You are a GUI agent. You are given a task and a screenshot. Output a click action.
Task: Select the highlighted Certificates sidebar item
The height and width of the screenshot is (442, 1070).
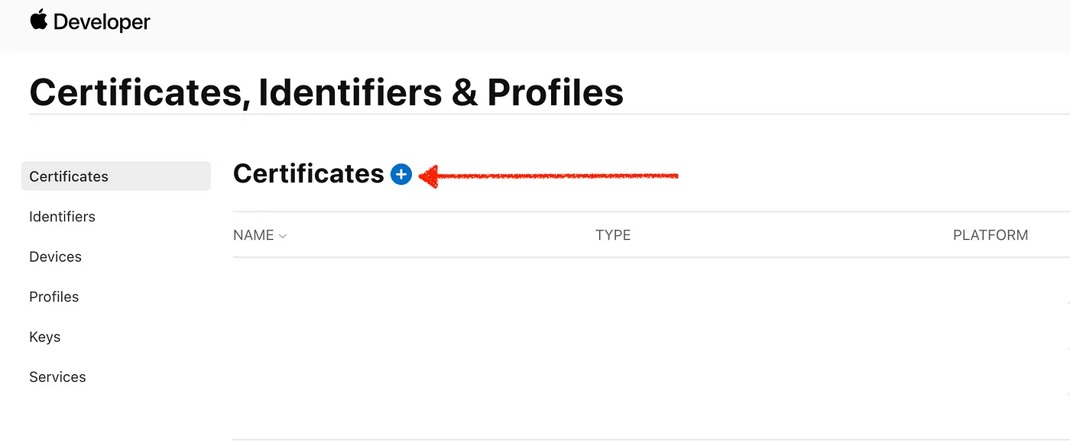pos(69,176)
